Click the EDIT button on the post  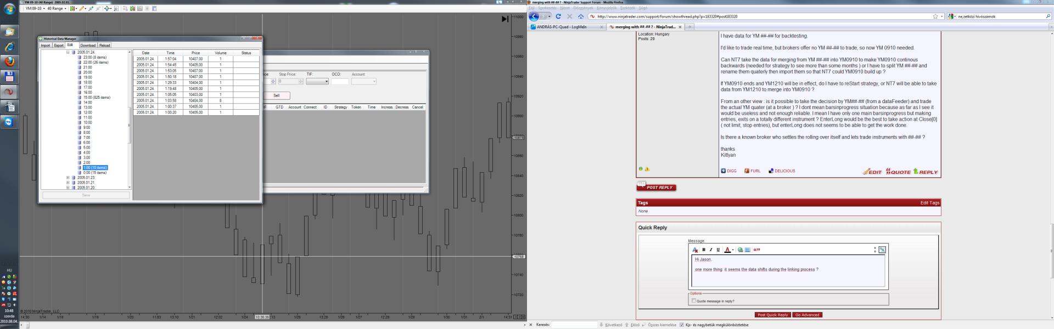[872, 172]
